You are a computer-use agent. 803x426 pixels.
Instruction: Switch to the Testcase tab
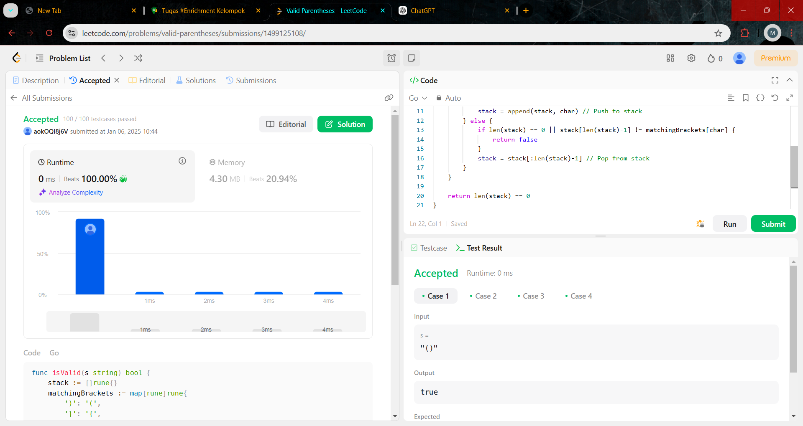click(x=429, y=248)
